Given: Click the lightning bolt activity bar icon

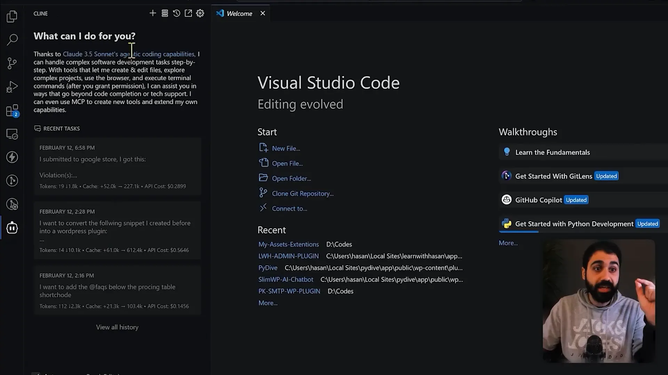Looking at the screenshot, I should tap(12, 157).
